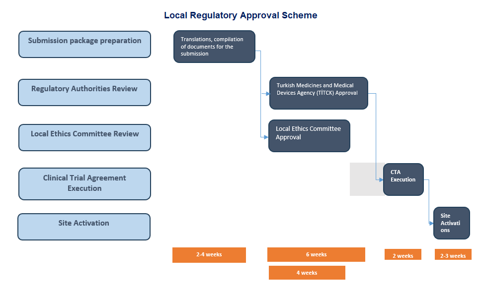Click the "Local Regulatory Approval Scheme" title
Image resolution: width=483 pixels, height=295 pixels.
[x=241, y=15]
